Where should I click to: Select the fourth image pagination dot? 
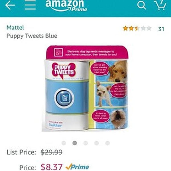97,143
